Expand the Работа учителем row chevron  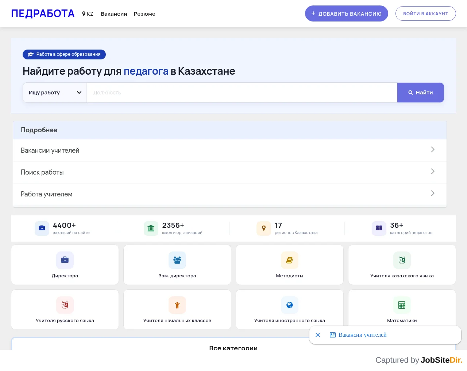433,193
